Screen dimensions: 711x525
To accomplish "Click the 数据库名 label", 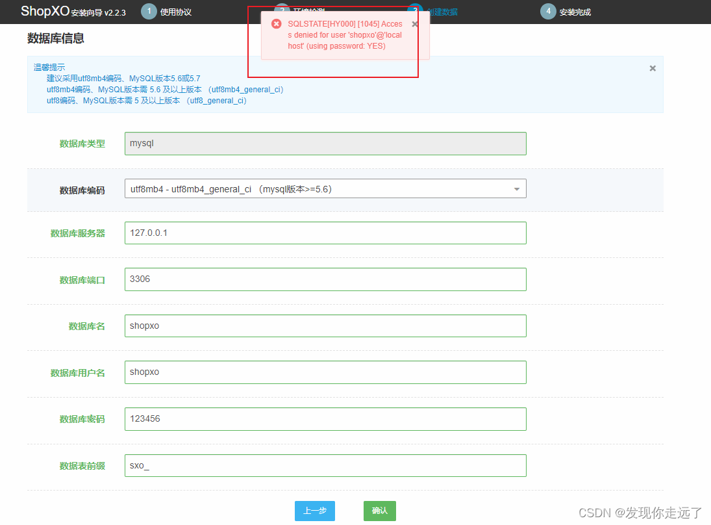I will [86, 326].
